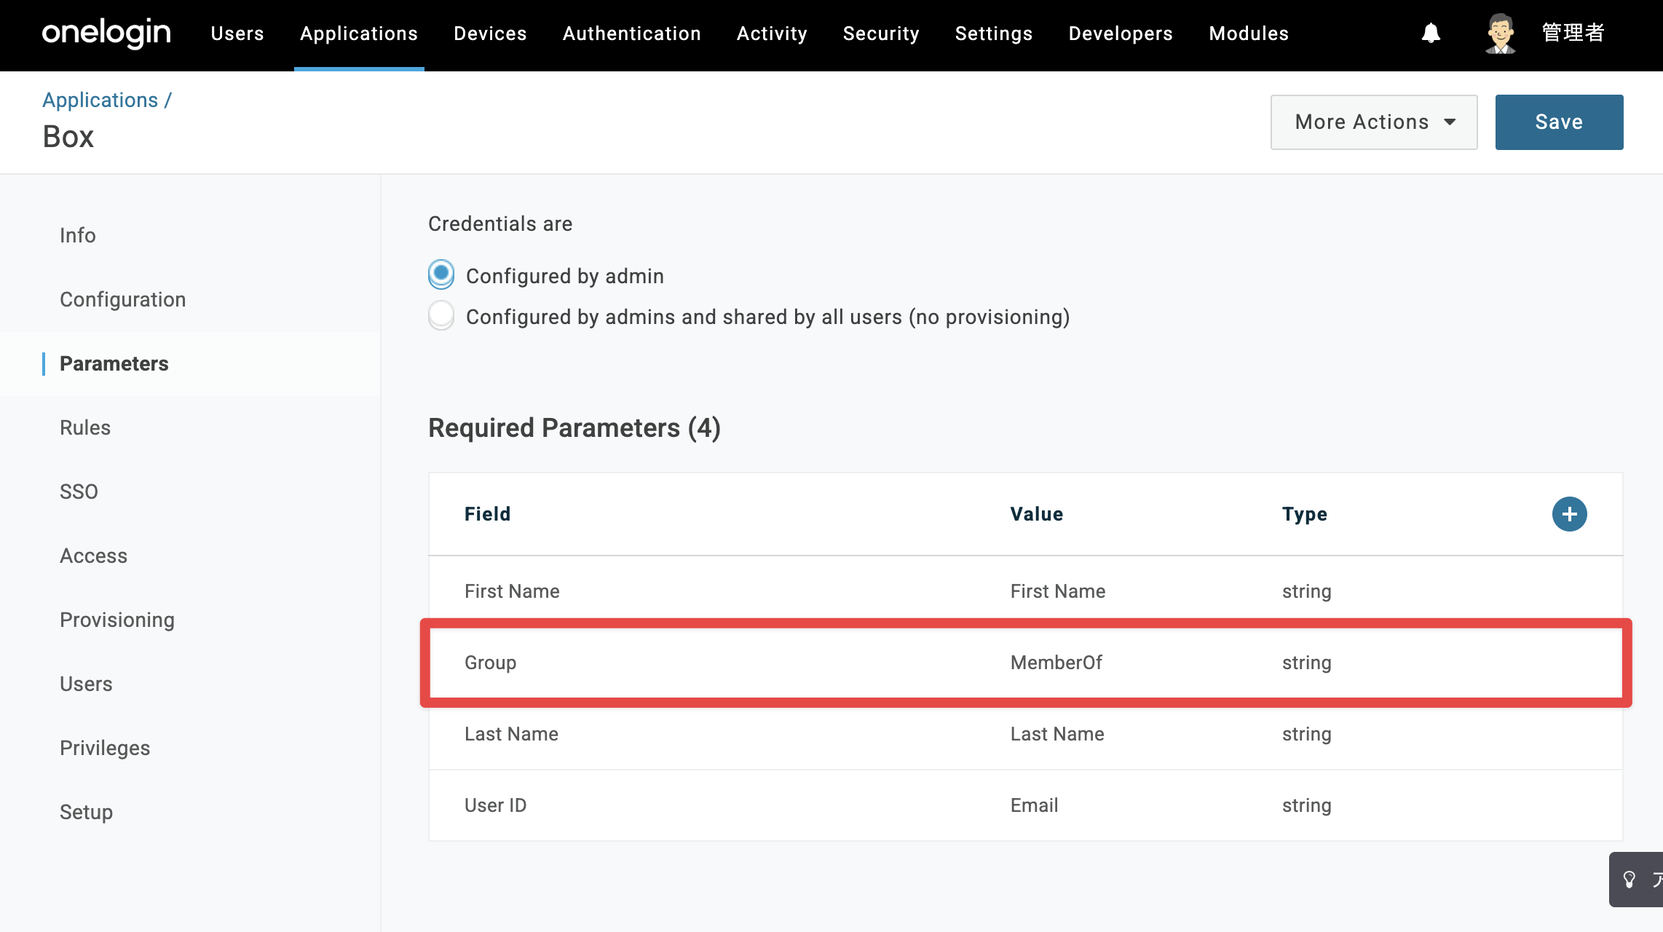Open the Last Name parameter row
1663x932 pixels.
[1026, 734]
